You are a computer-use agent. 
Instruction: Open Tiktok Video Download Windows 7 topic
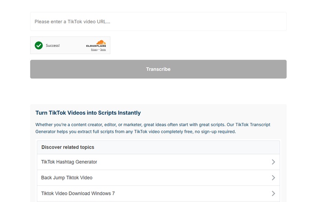[x=158, y=193]
